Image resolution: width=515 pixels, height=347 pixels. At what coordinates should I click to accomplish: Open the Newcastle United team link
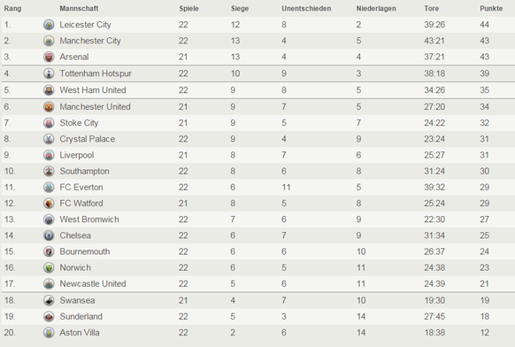point(93,283)
